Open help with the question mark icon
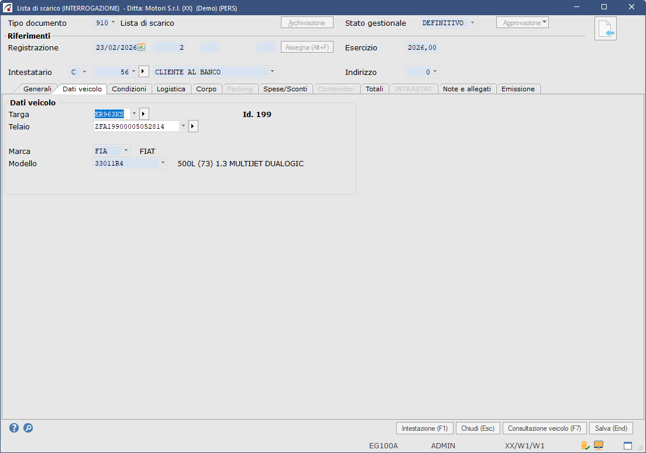This screenshot has width=646, height=453. coord(14,428)
